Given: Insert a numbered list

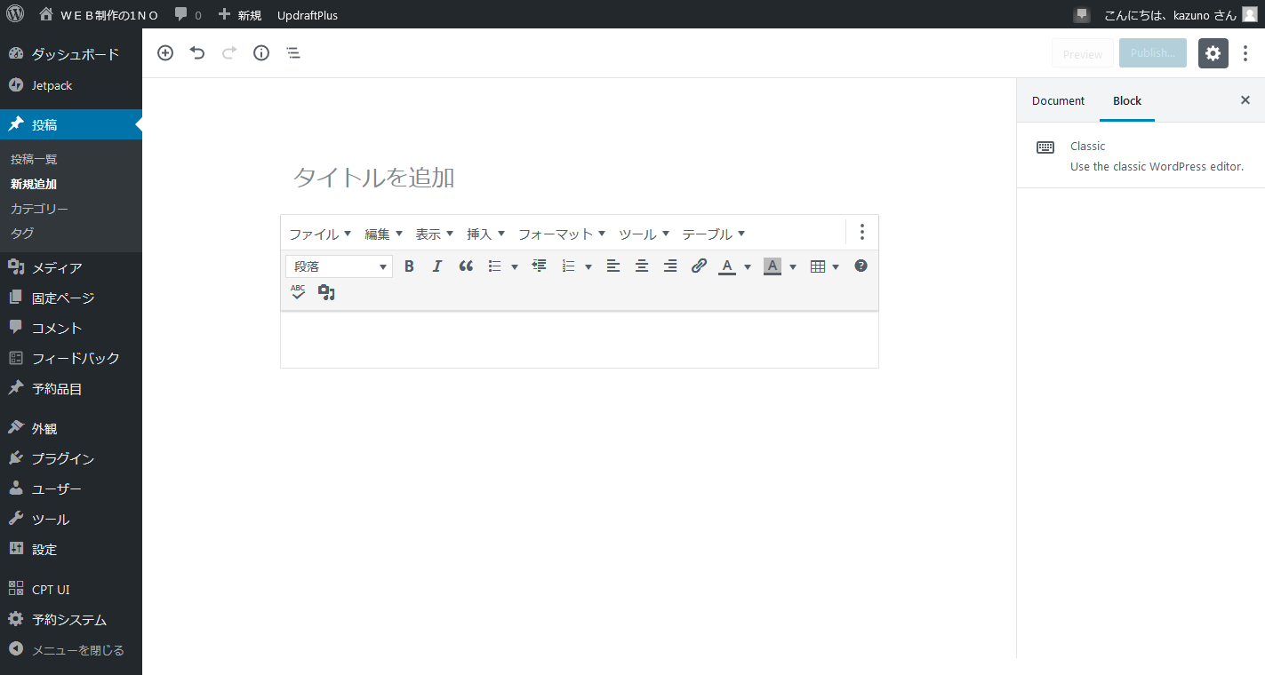Looking at the screenshot, I should click(569, 266).
